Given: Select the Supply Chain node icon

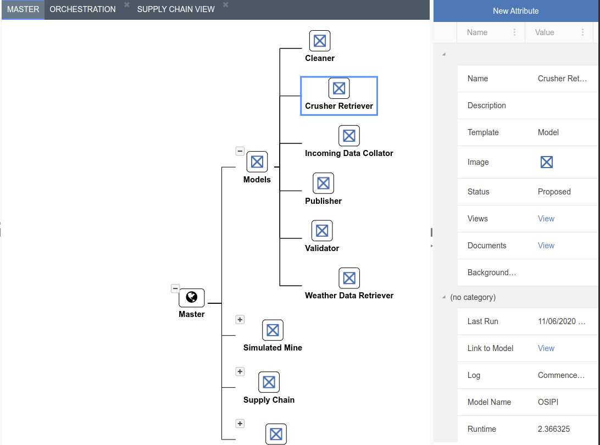Looking at the screenshot, I should pyautogui.click(x=269, y=382).
